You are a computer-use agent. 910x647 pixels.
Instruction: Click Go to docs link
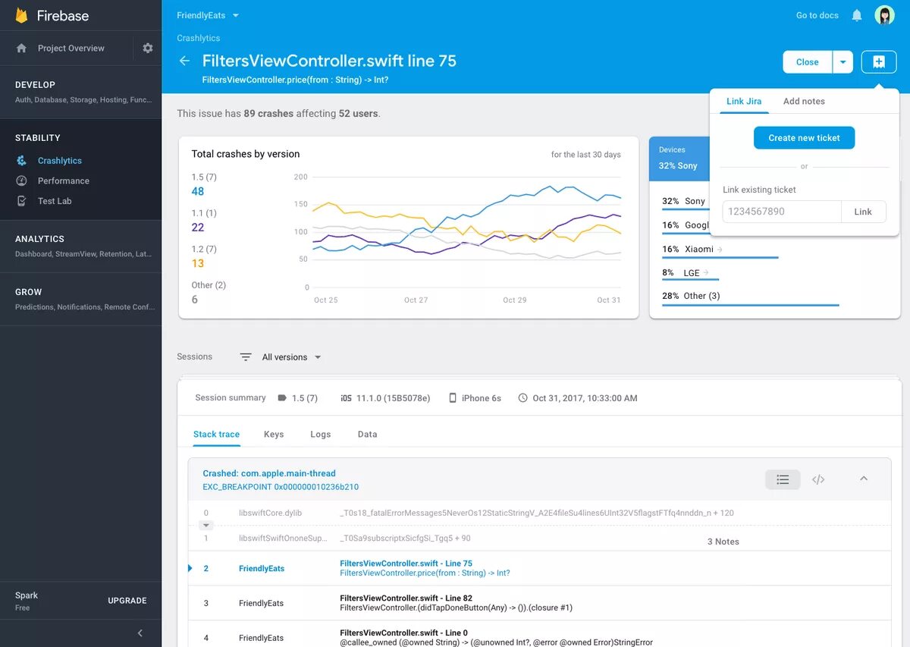[x=817, y=15]
